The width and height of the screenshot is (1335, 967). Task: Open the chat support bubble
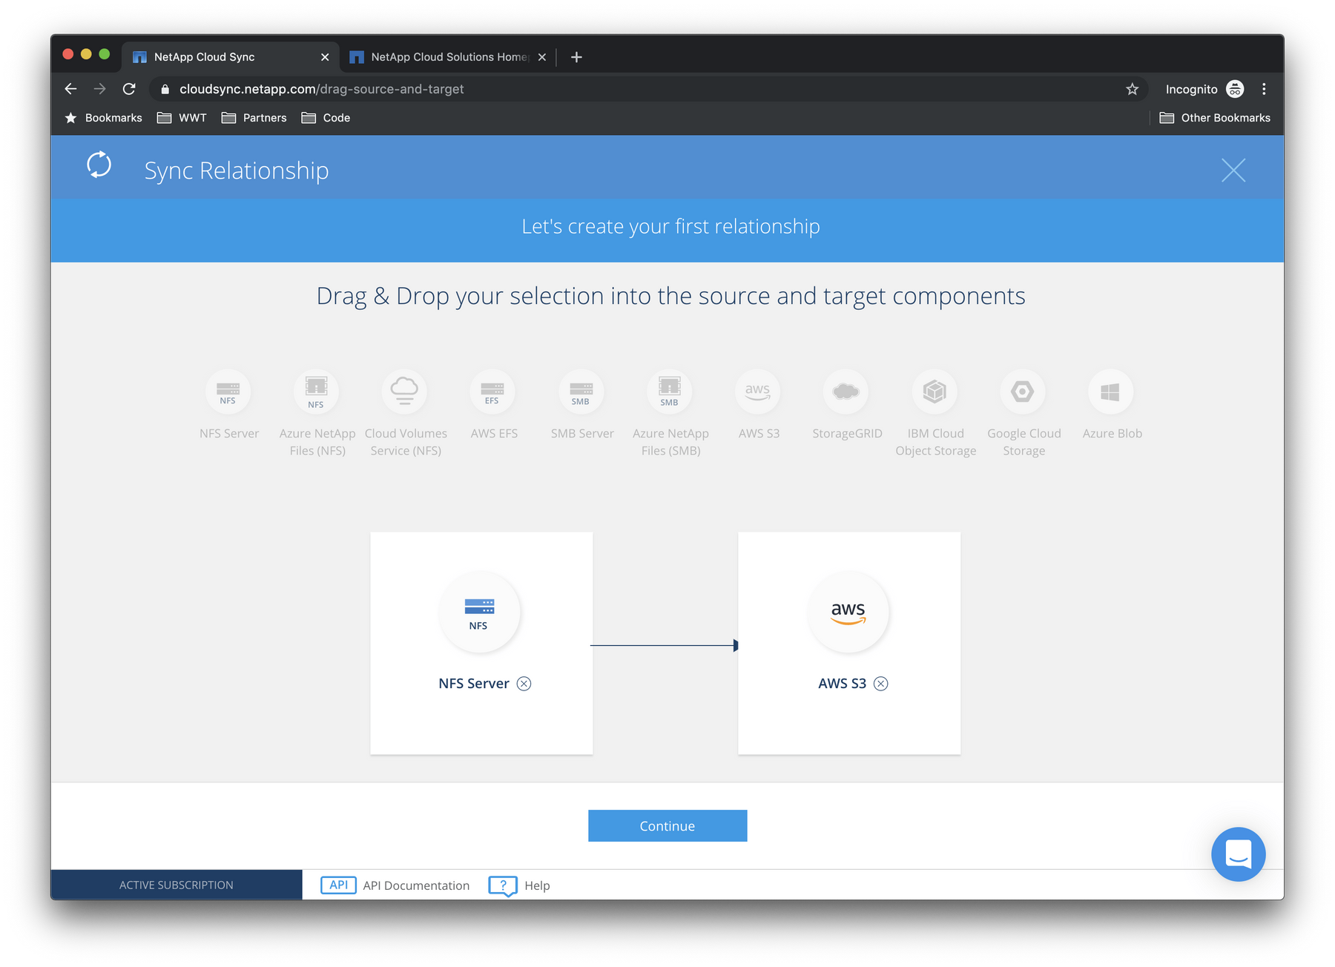click(1238, 854)
